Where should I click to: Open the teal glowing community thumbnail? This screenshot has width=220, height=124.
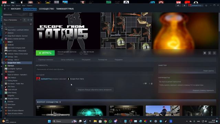point(89,111)
